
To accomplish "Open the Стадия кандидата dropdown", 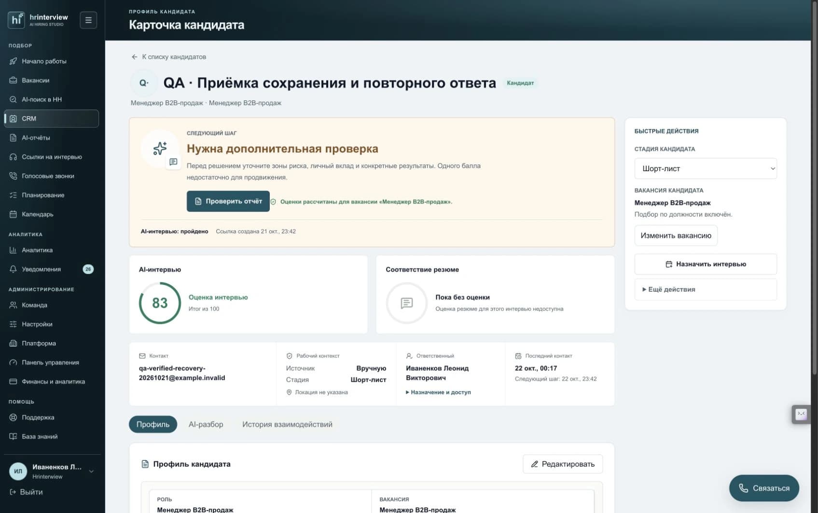I will tap(706, 169).
